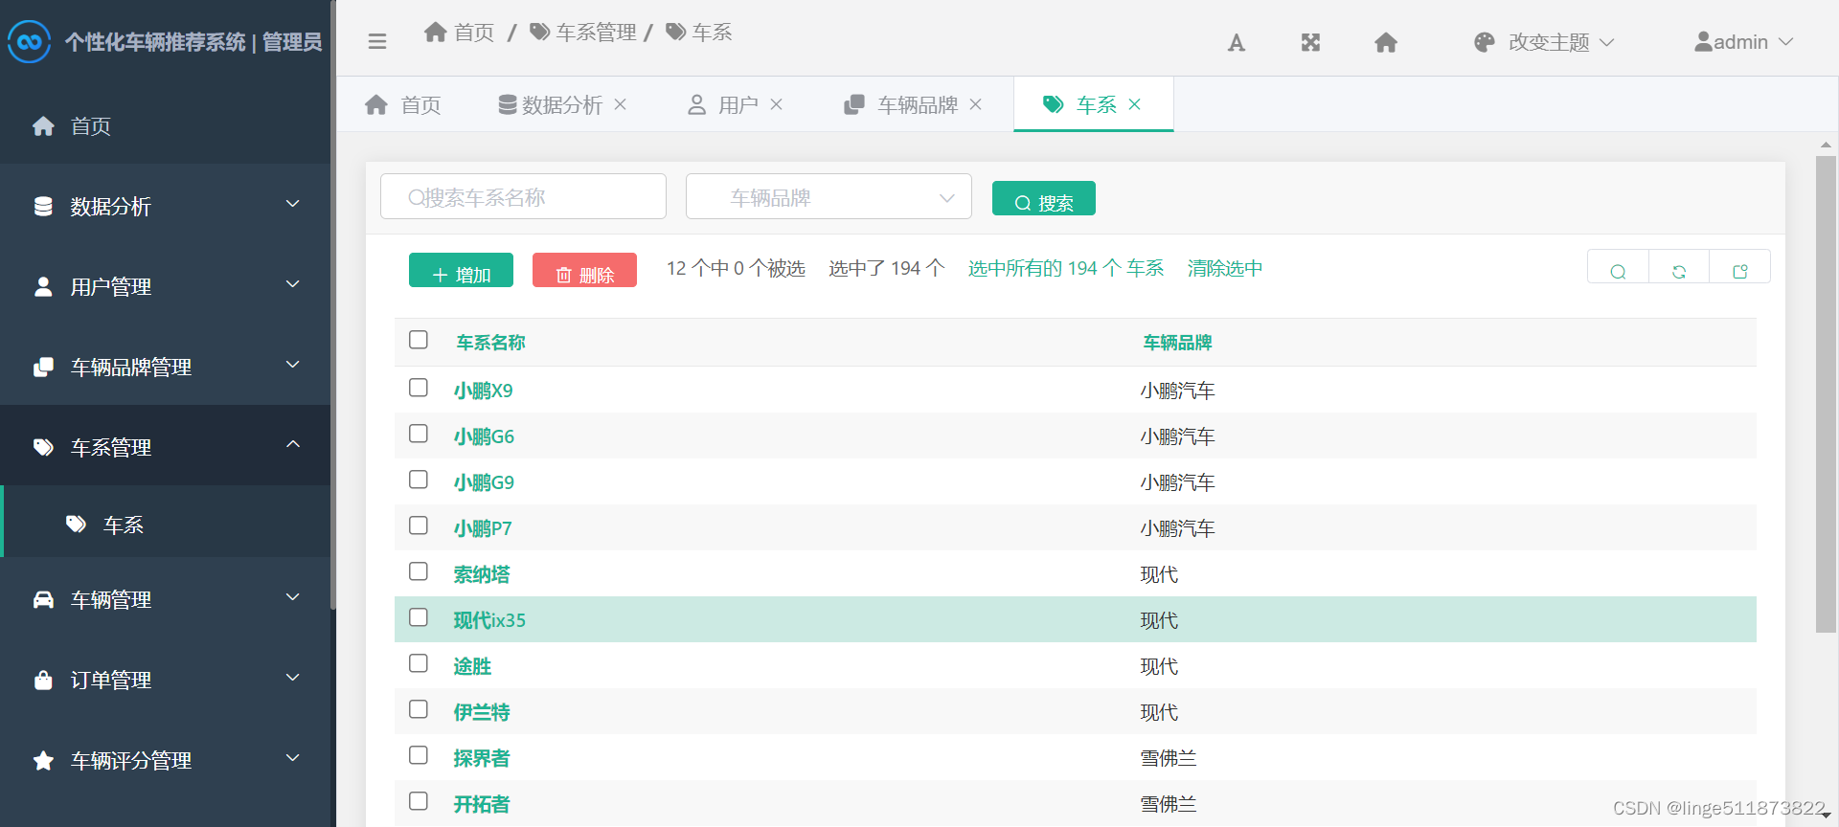1839x827 pixels.
Task: Open the 小鹏X9 series link
Action: [x=484, y=391]
